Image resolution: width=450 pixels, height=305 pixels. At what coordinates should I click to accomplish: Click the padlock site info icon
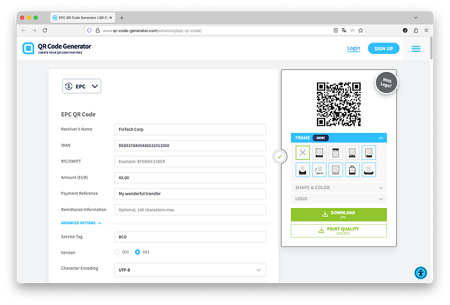click(x=98, y=30)
